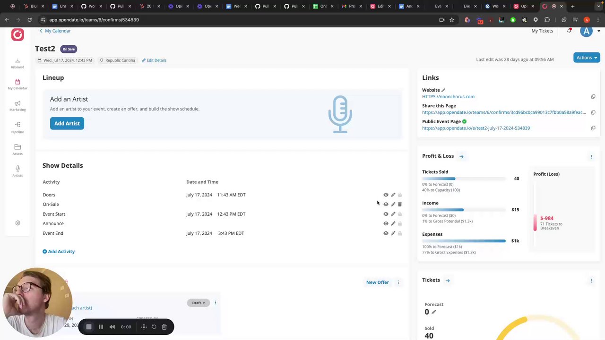Go to Marketing sidebar section
The height and width of the screenshot is (340, 605).
click(x=17, y=106)
